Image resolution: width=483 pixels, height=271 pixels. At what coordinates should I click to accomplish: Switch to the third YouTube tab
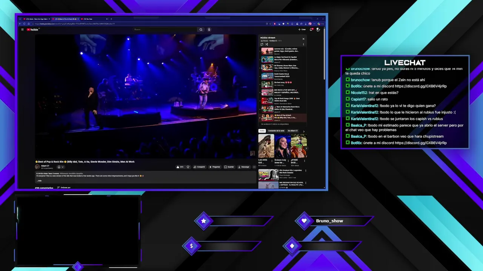click(x=94, y=19)
